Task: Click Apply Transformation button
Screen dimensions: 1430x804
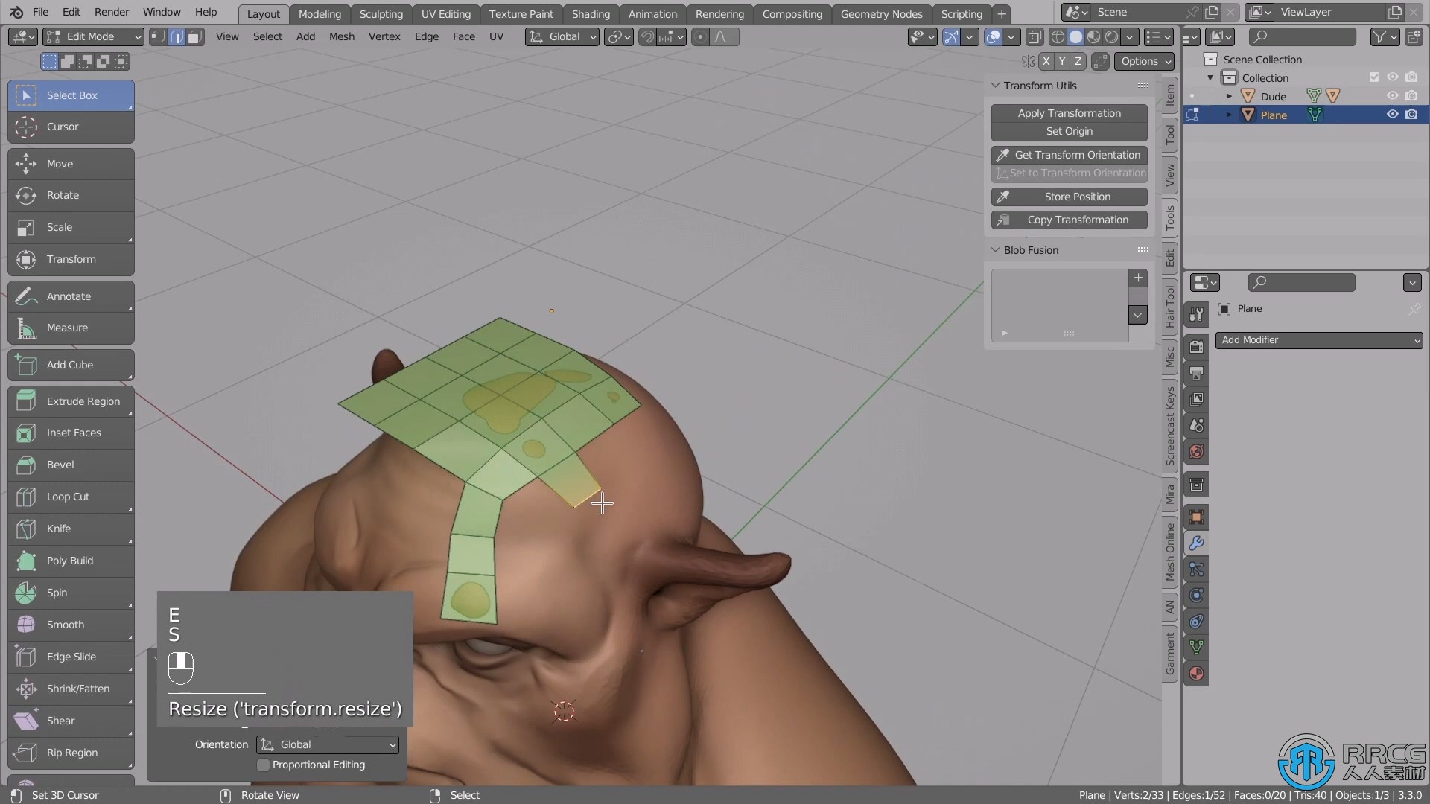Action: click(x=1069, y=112)
